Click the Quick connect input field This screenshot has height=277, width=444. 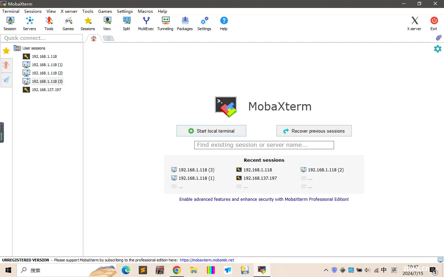pyautogui.click(x=42, y=38)
